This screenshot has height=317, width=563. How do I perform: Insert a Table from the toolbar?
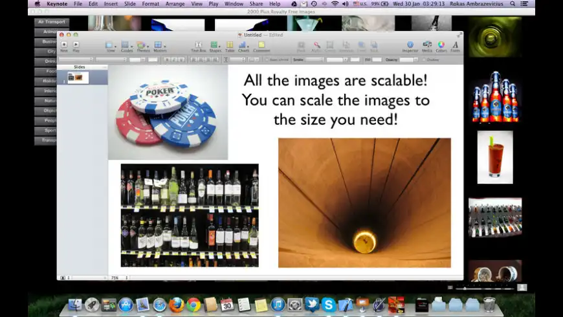pos(230,47)
